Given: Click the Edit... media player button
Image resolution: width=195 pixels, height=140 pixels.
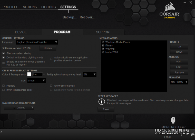Looking at the screenshot, I should (179, 67).
